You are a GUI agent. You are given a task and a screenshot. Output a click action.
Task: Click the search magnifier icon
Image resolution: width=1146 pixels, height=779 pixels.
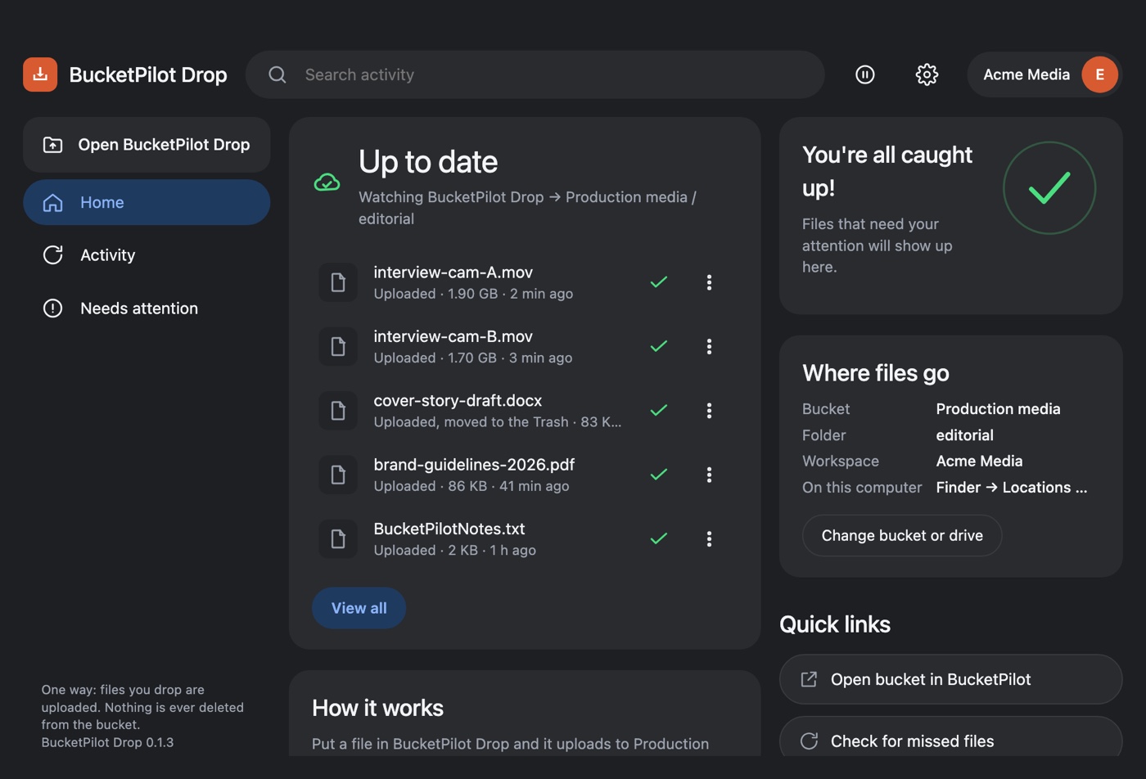point(277,74)
